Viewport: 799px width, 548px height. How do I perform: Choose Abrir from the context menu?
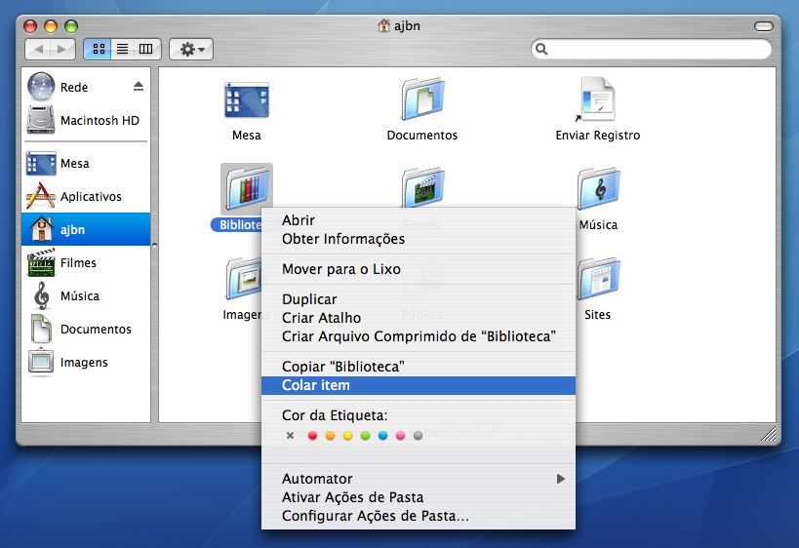419,220
